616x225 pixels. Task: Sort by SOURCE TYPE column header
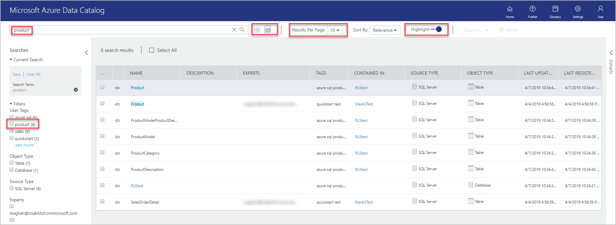coord(424,73)
